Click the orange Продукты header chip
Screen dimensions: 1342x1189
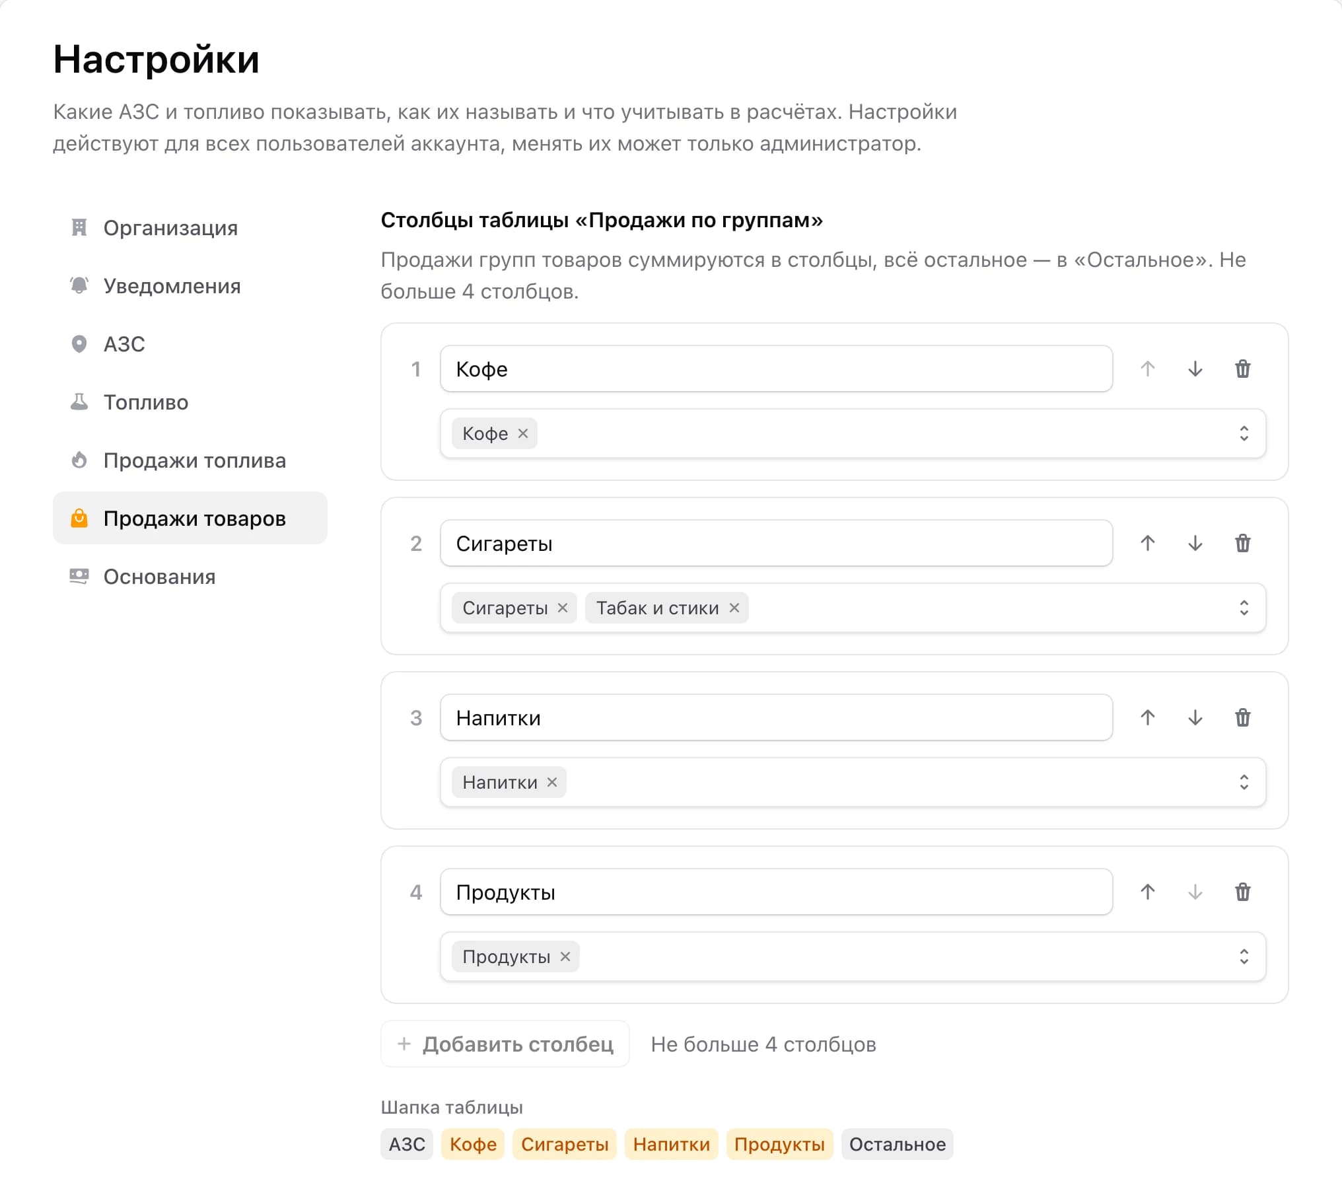click(x=779, y=1144)
